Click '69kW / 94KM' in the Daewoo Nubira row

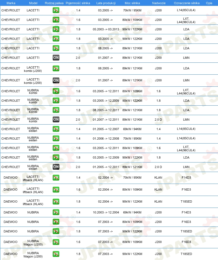pos(132,212)
